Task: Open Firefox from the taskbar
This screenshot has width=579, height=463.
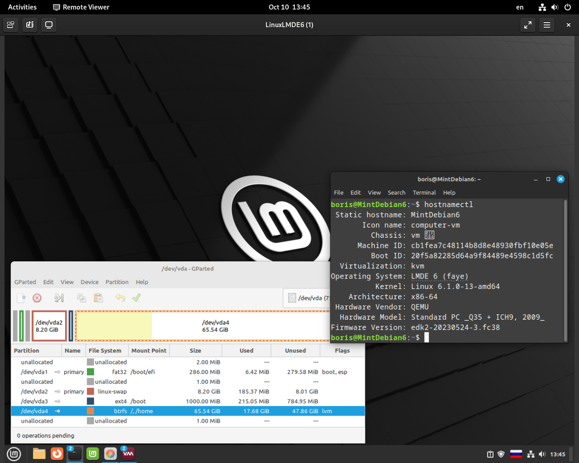Action: [57, 454]
